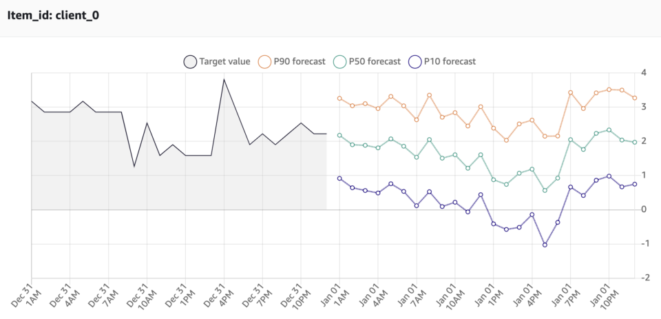661x319 pixels.
Task: Click the Item_id: client_0 header
Action: pos(53,16)
